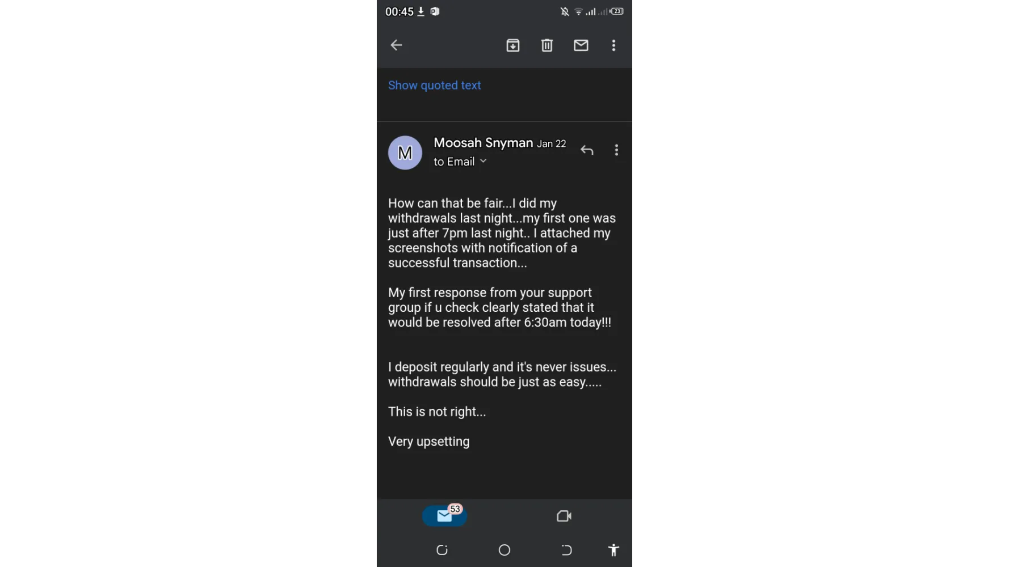Open the Meet video camera tab

[564, 516]
